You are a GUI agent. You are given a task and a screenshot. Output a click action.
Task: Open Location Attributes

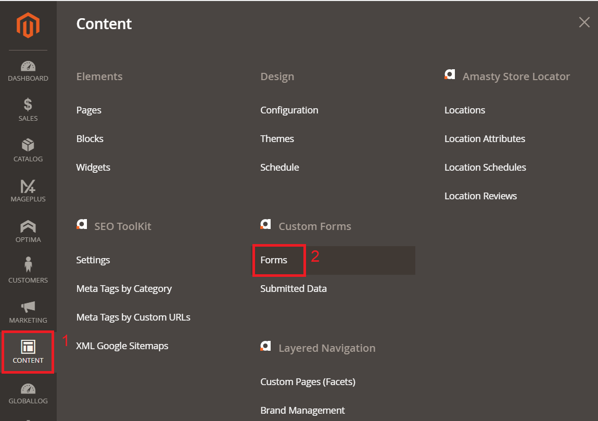pos(485,139)
